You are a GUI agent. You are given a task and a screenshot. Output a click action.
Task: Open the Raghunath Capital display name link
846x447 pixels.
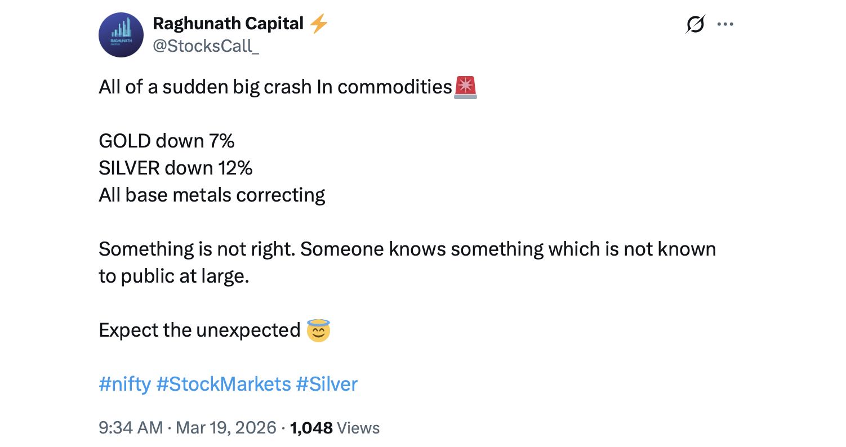[x=228, y=24]
